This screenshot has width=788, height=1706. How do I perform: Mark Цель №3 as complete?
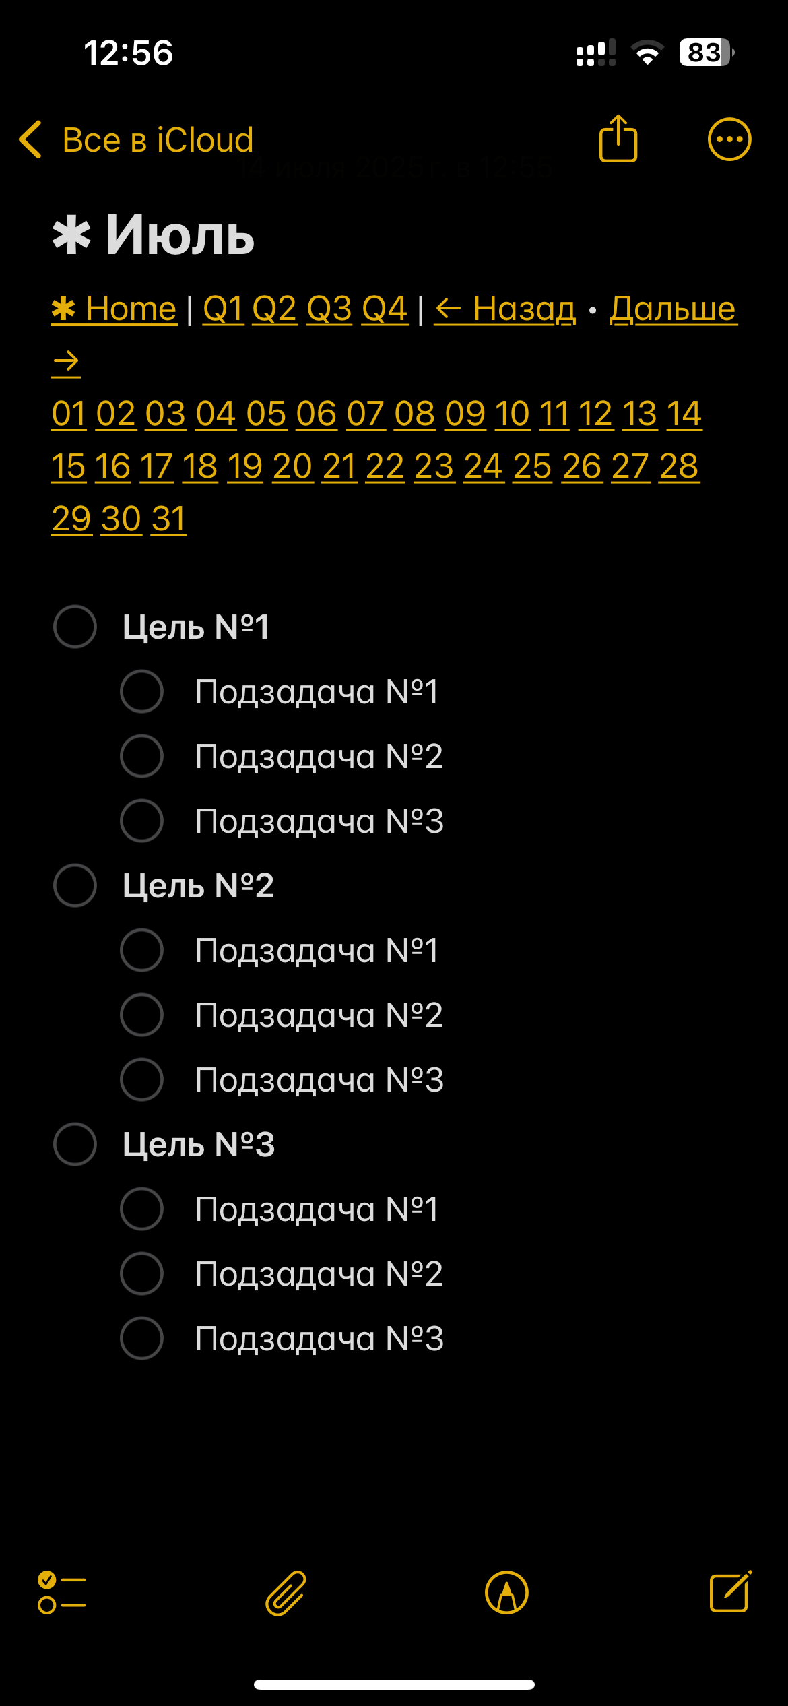tap(75, 1144)
